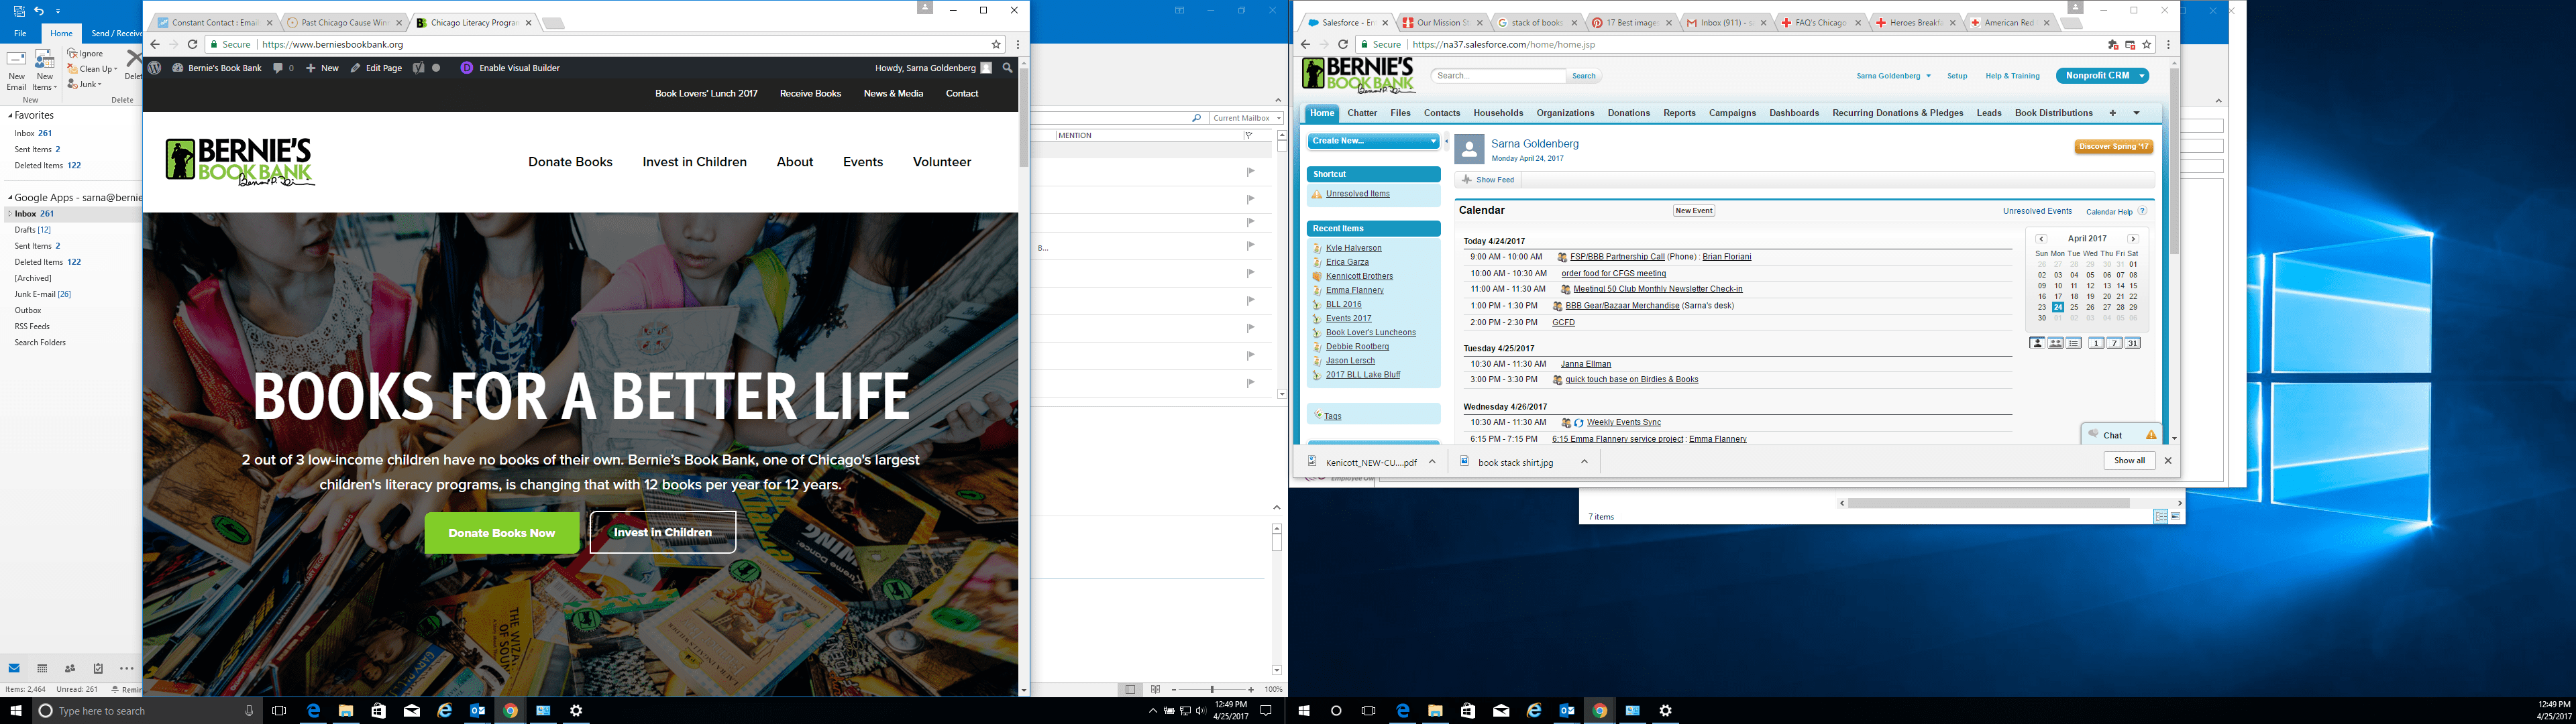Image resolution: width=2576 pixels, height=724 pixels.
Task: Collapse the Favorites group in Outlook folder pane
Action: [10, 116]
